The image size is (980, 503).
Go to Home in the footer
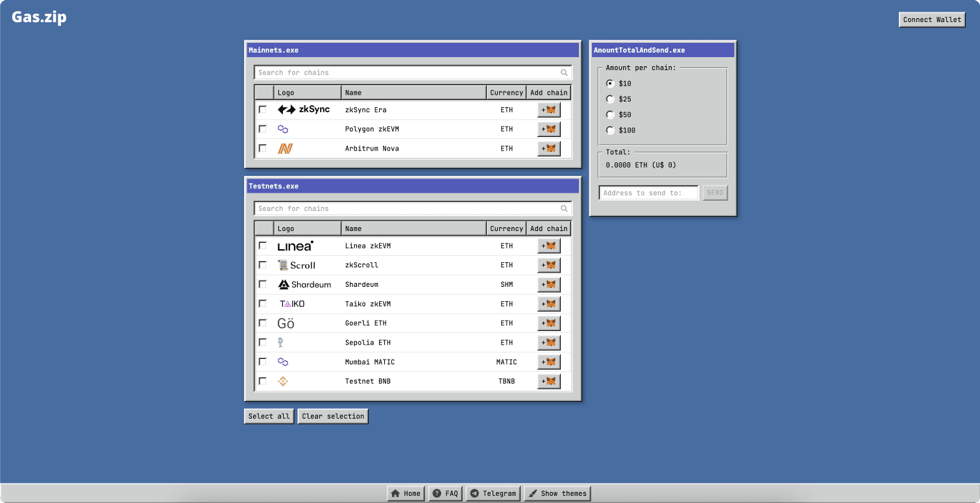click(x=406, y=494)
